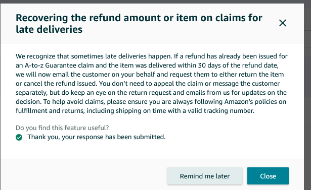Click the Remind me later button
Viewport: 311px width, 190px height.
205,176
